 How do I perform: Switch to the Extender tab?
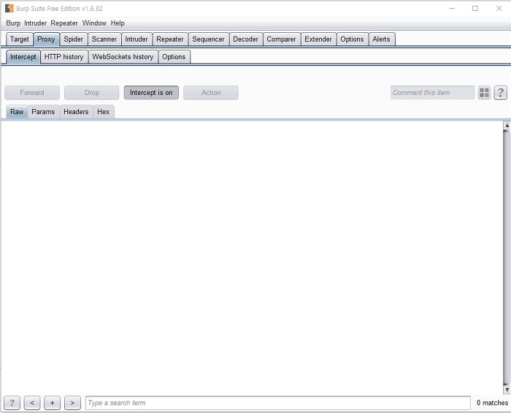(318, 39)
